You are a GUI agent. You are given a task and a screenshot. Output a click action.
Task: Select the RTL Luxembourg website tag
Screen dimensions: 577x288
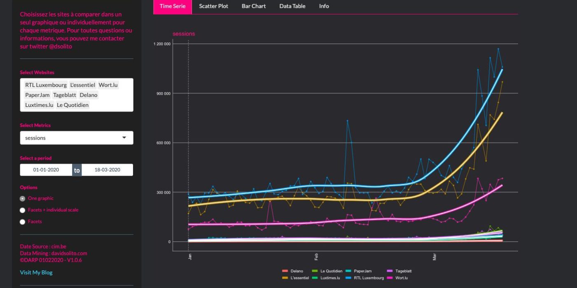(46, 85)
